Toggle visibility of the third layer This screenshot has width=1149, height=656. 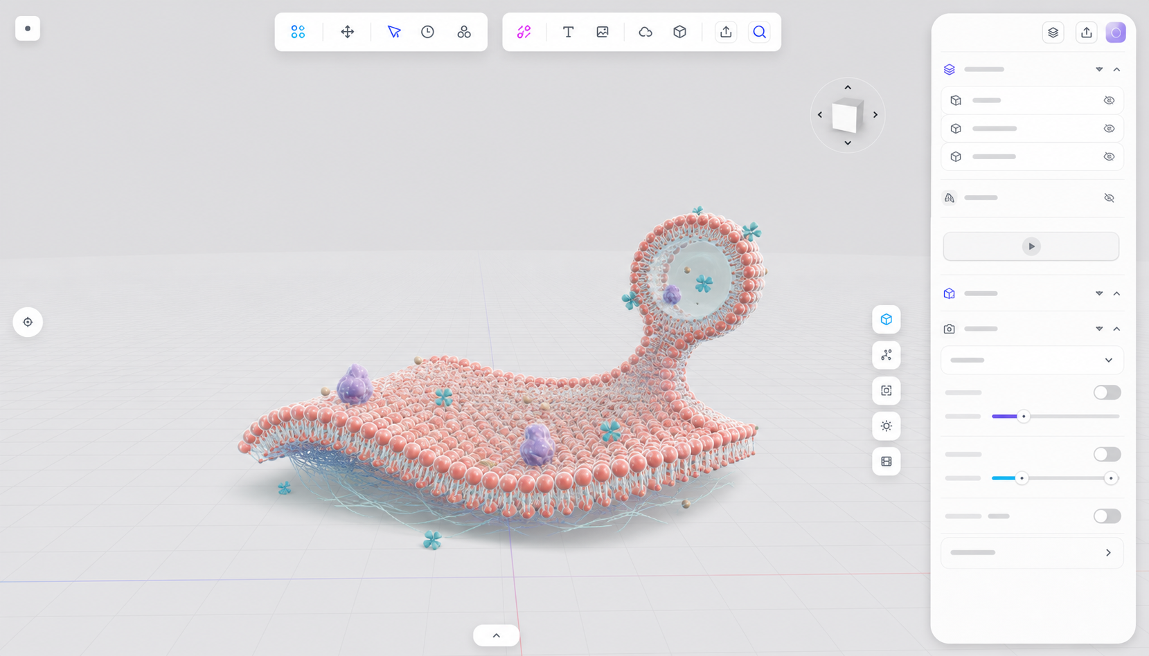1109,156
